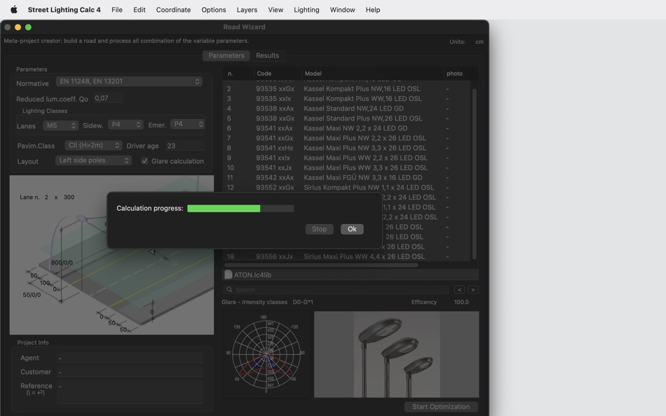Go to previous search result arrow

click(x=459, y=289)
